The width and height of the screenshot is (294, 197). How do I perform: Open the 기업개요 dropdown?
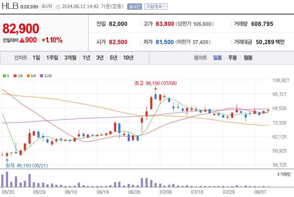click(156, 7)
